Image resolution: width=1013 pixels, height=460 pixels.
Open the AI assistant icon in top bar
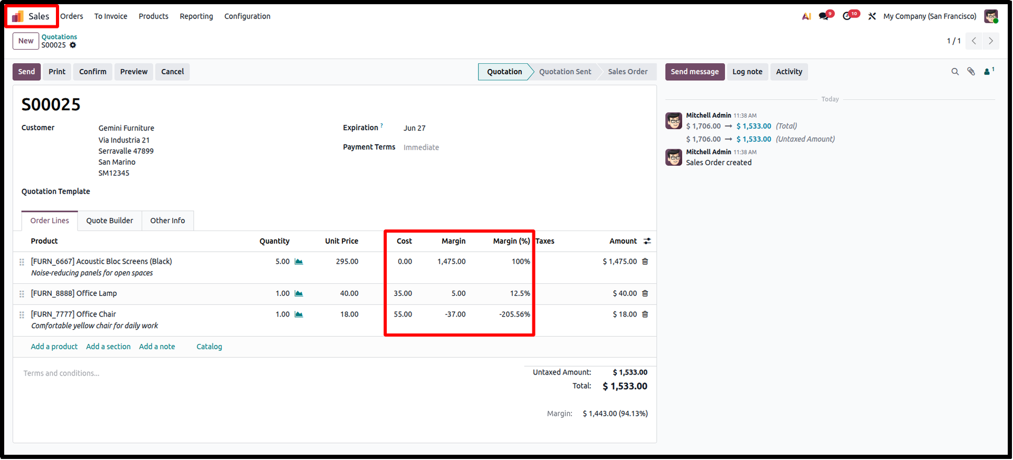pyautogui.click(x=806, y=16)
